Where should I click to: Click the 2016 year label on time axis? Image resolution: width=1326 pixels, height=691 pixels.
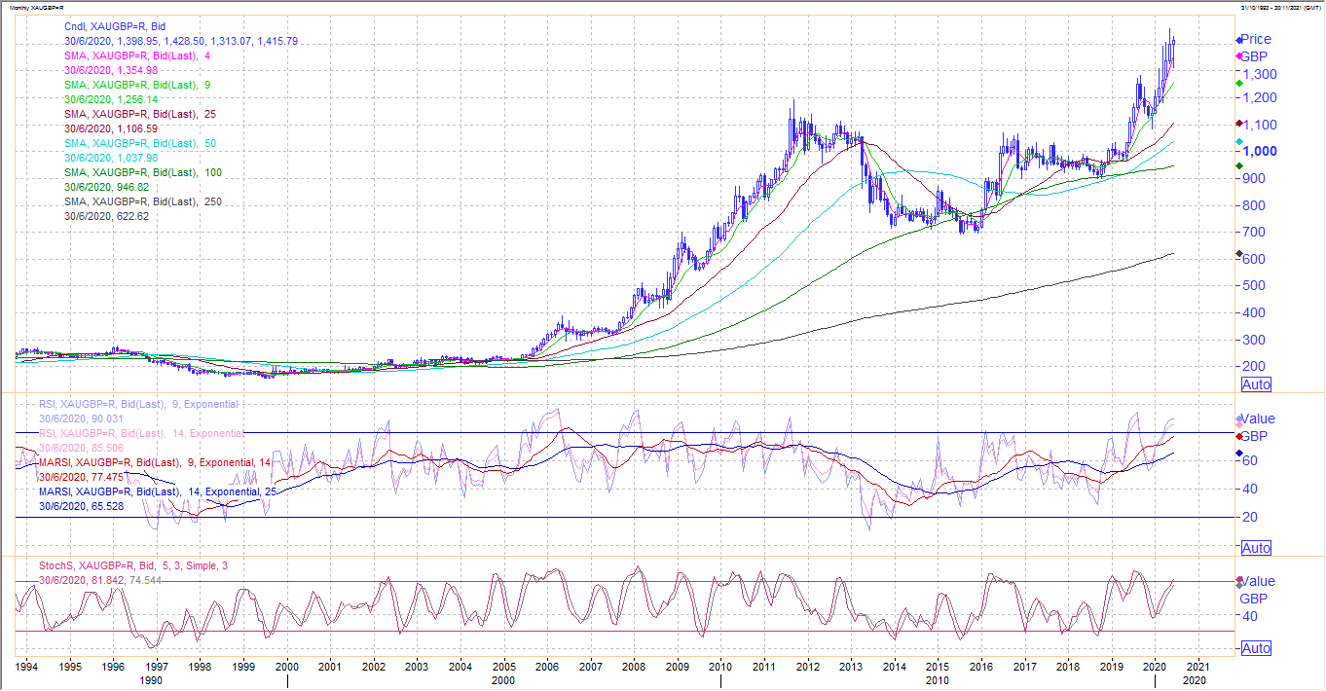click(x=979, y=668)
